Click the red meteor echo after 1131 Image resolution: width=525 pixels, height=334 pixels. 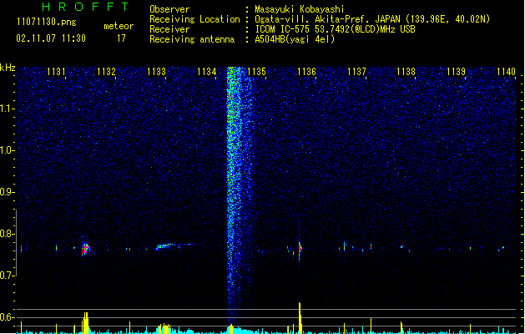click(x=86, y=249)
